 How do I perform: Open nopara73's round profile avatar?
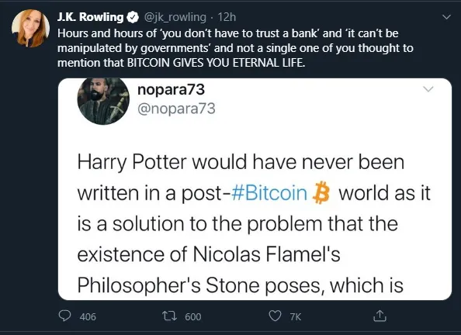103,101
